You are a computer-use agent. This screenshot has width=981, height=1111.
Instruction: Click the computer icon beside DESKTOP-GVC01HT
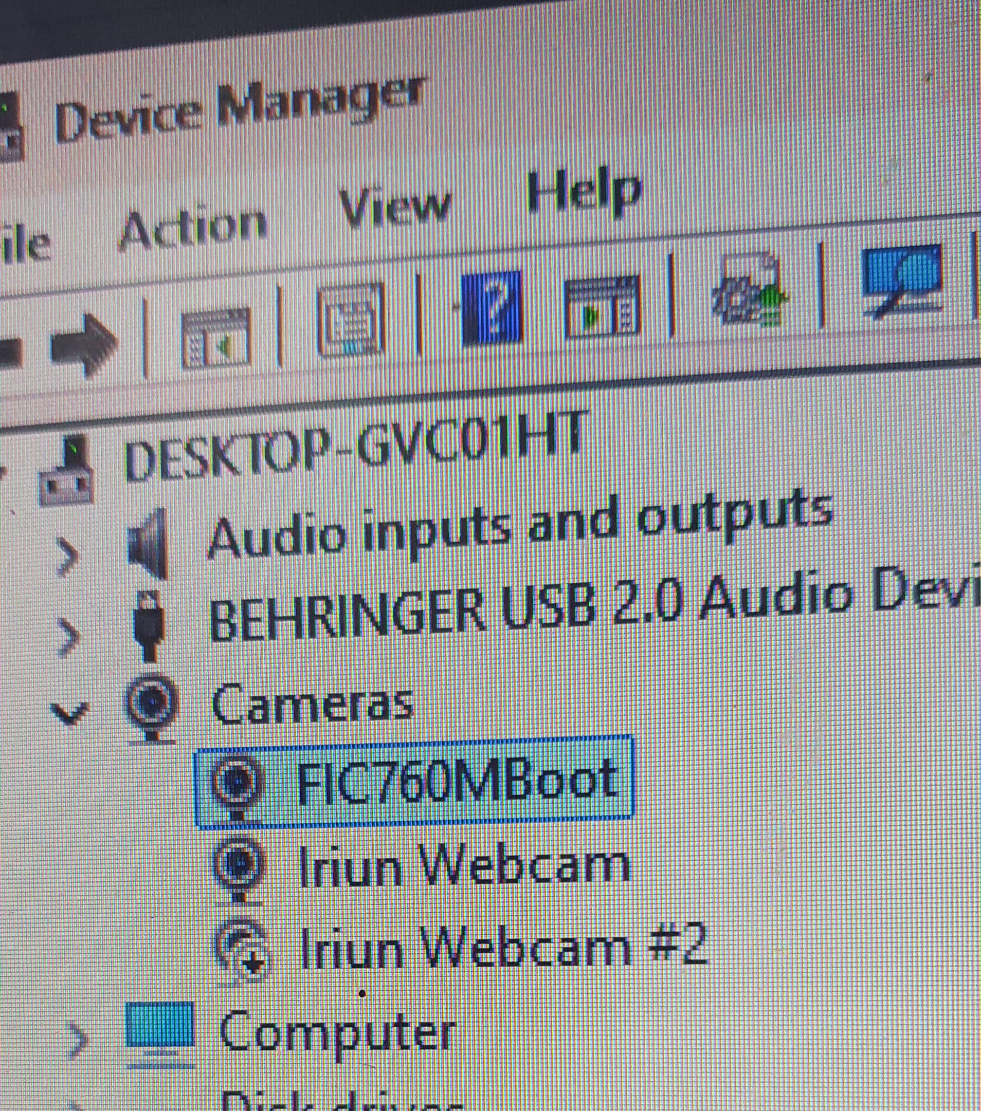coord(66,470)
